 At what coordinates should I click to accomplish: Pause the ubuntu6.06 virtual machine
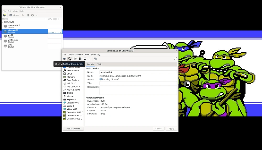pyautogui.click(x=80, y=59)
